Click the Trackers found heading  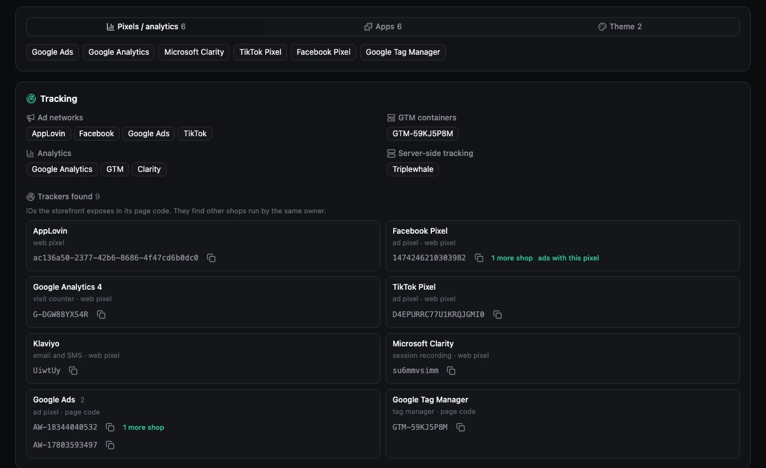65,197
